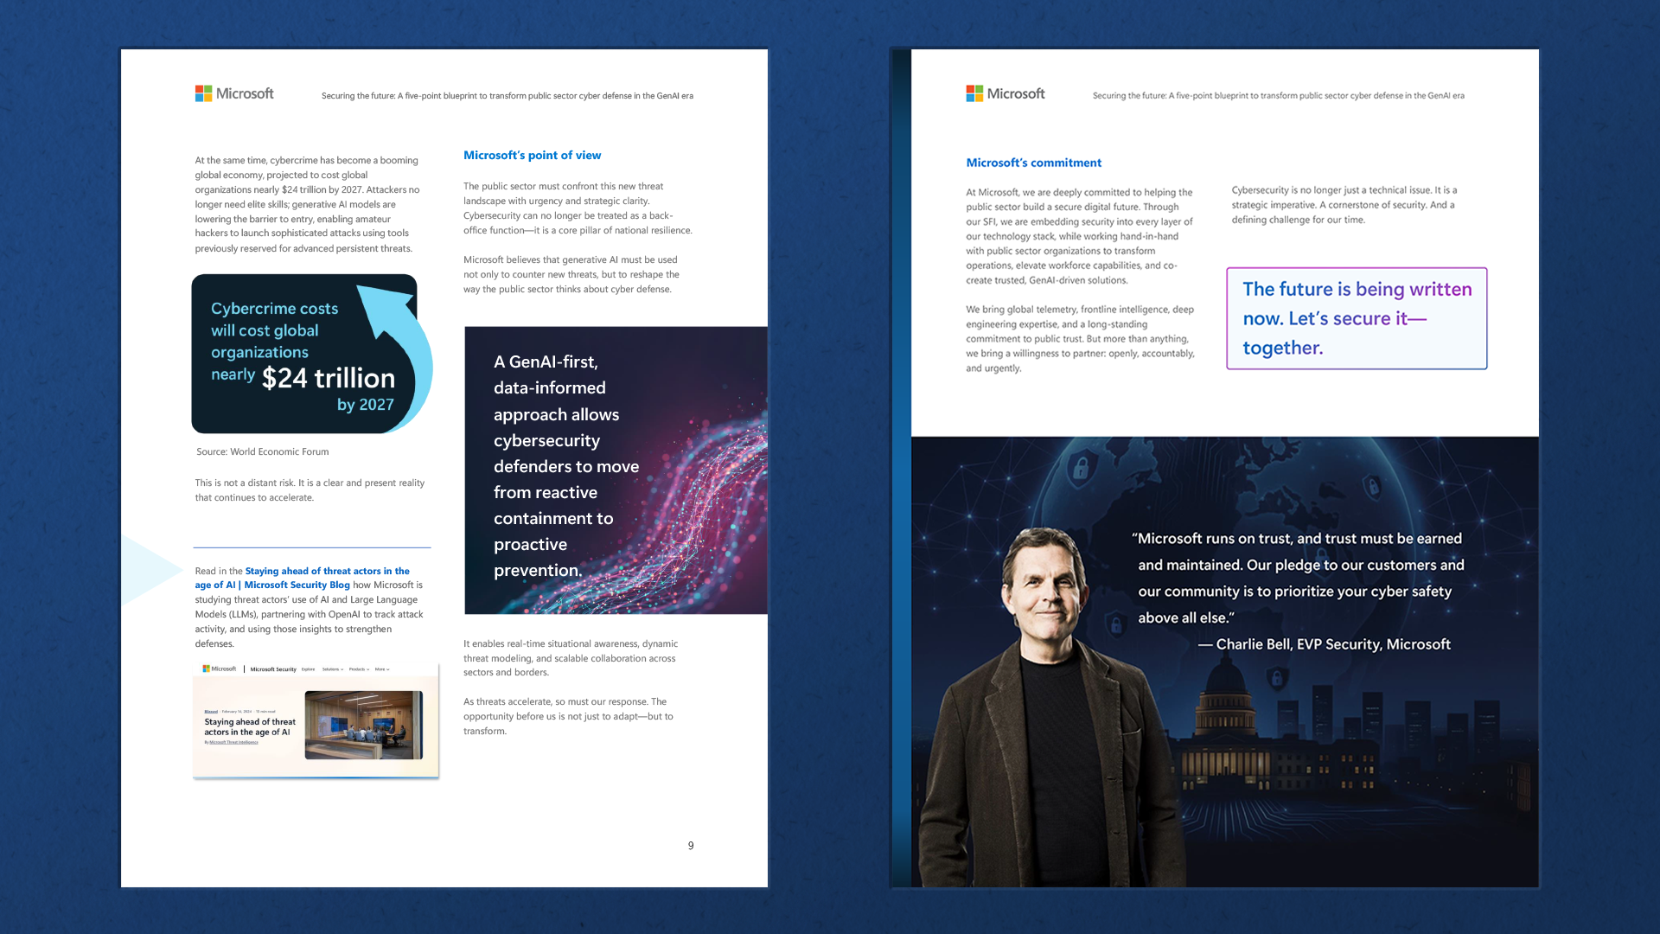Click the Microsoft's point of view heading
Image resolution: width=1660 pixels, height=934 pixels.
click(x=532, y=156)
